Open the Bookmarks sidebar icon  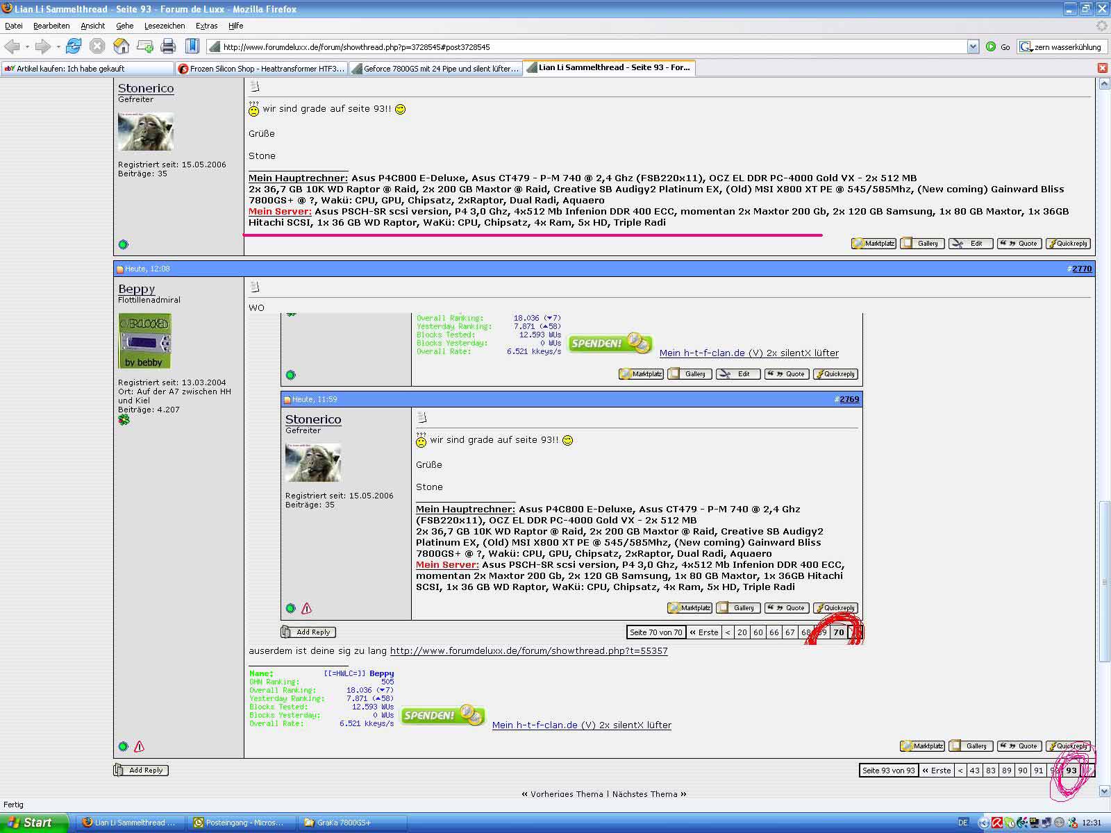(192, 47)
